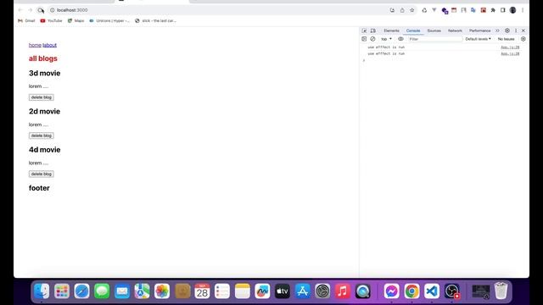Open Mail from the dock
This screenshot has width=543, height=305.
tap(122, 291)
